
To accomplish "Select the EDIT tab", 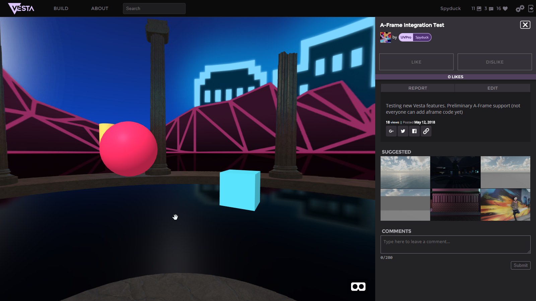I will point(492,88).
